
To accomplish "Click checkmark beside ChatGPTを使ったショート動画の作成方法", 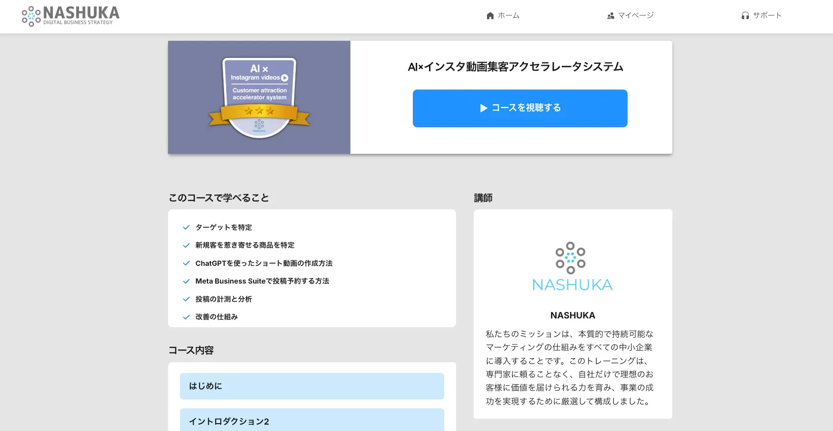I will click(186, 263).
